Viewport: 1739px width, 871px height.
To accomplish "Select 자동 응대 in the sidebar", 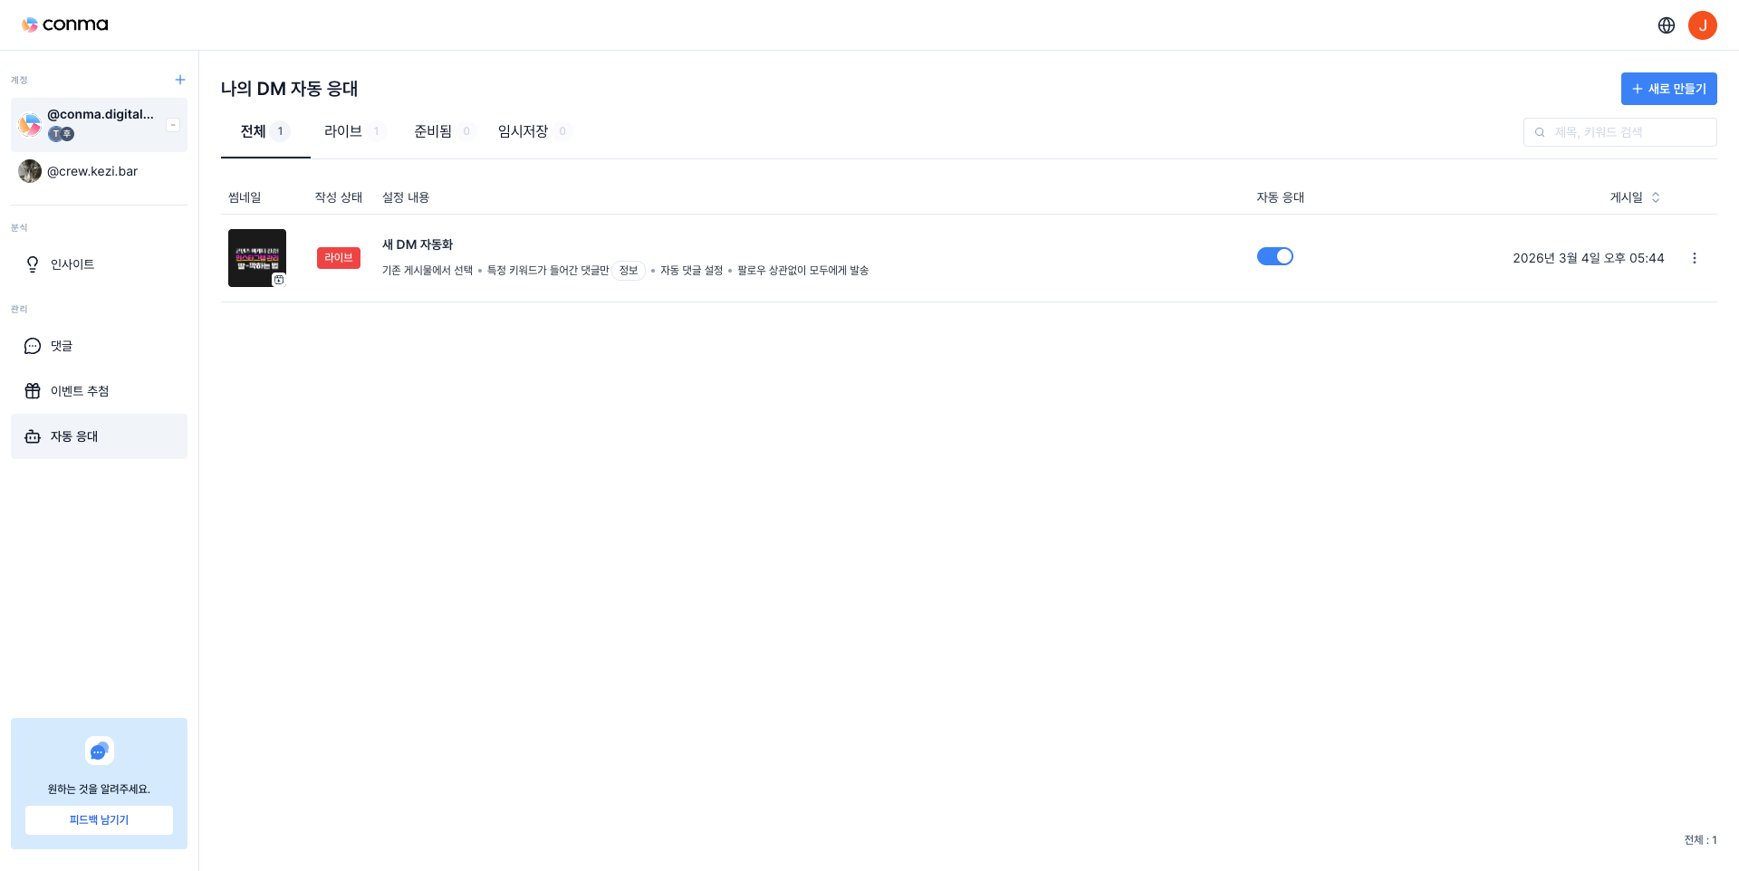I will (74, 436).
